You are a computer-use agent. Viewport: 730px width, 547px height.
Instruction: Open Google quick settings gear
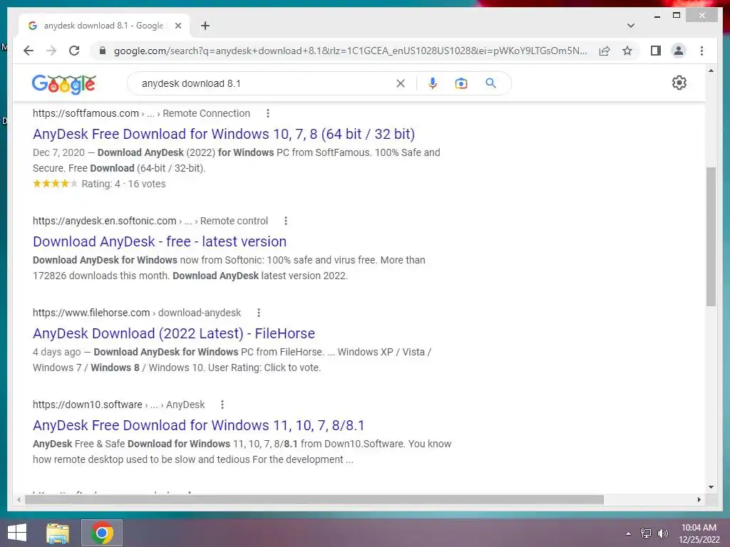(x=679, y=83)
